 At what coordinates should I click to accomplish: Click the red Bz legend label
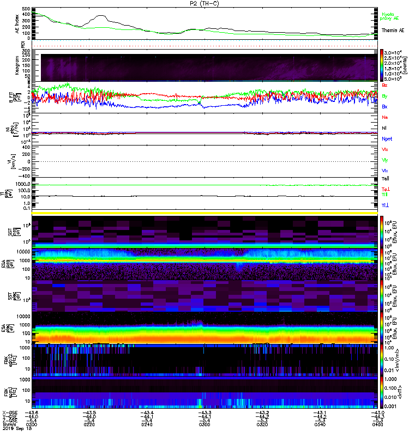tap(384, 86)
